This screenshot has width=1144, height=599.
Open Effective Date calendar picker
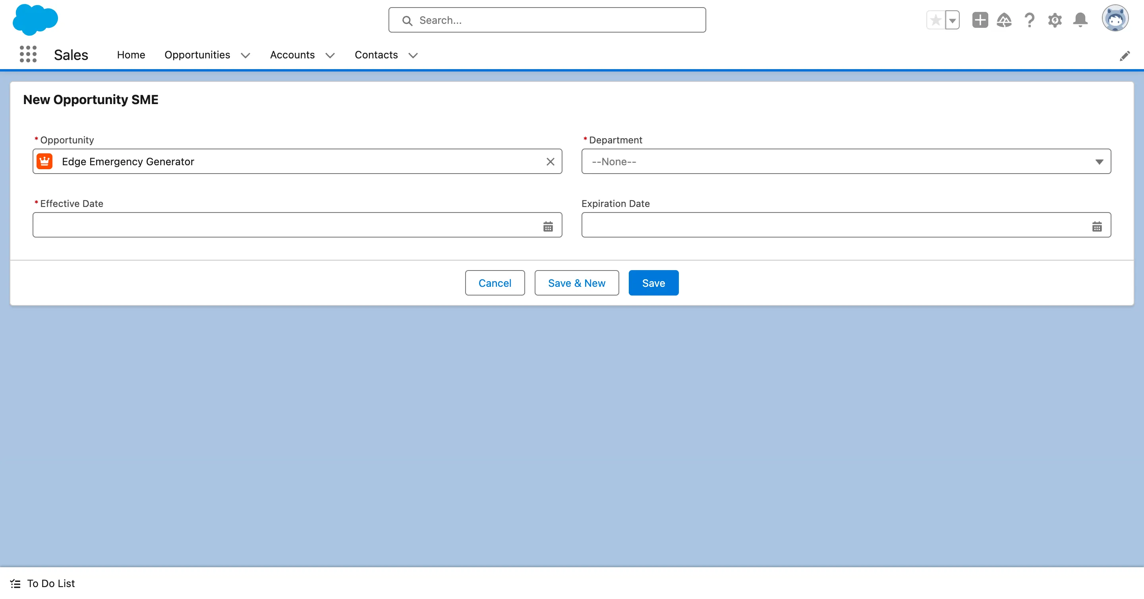point(548,226)
